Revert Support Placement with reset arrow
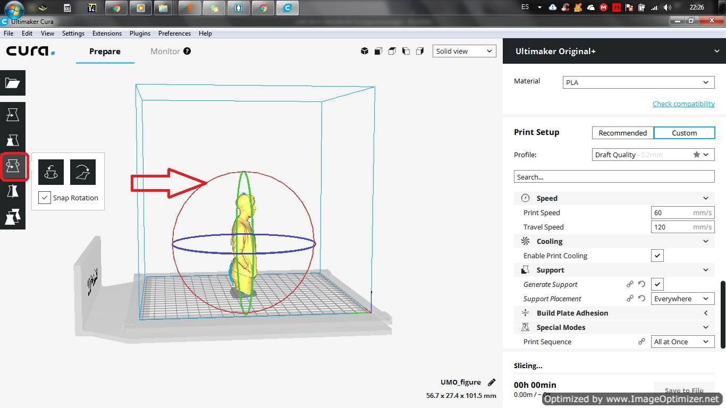This screenshot has width=726, height=408. pyautogui.click(x=641, y=299)
